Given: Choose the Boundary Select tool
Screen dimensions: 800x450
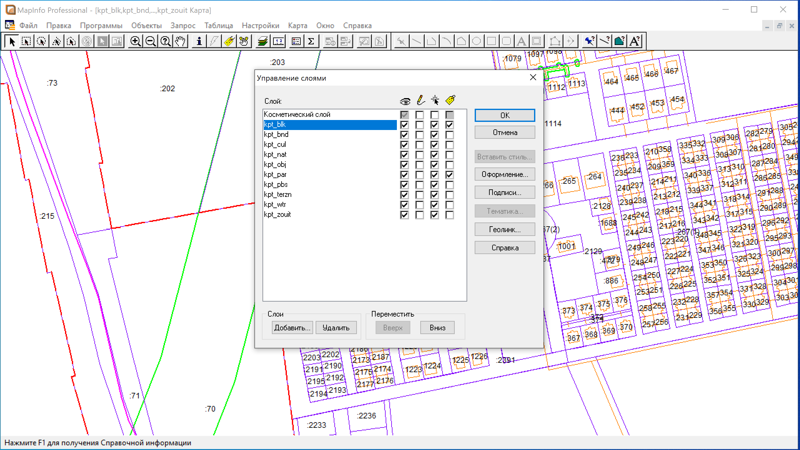Looking at the screenshot, I should (x=72, y=41).
